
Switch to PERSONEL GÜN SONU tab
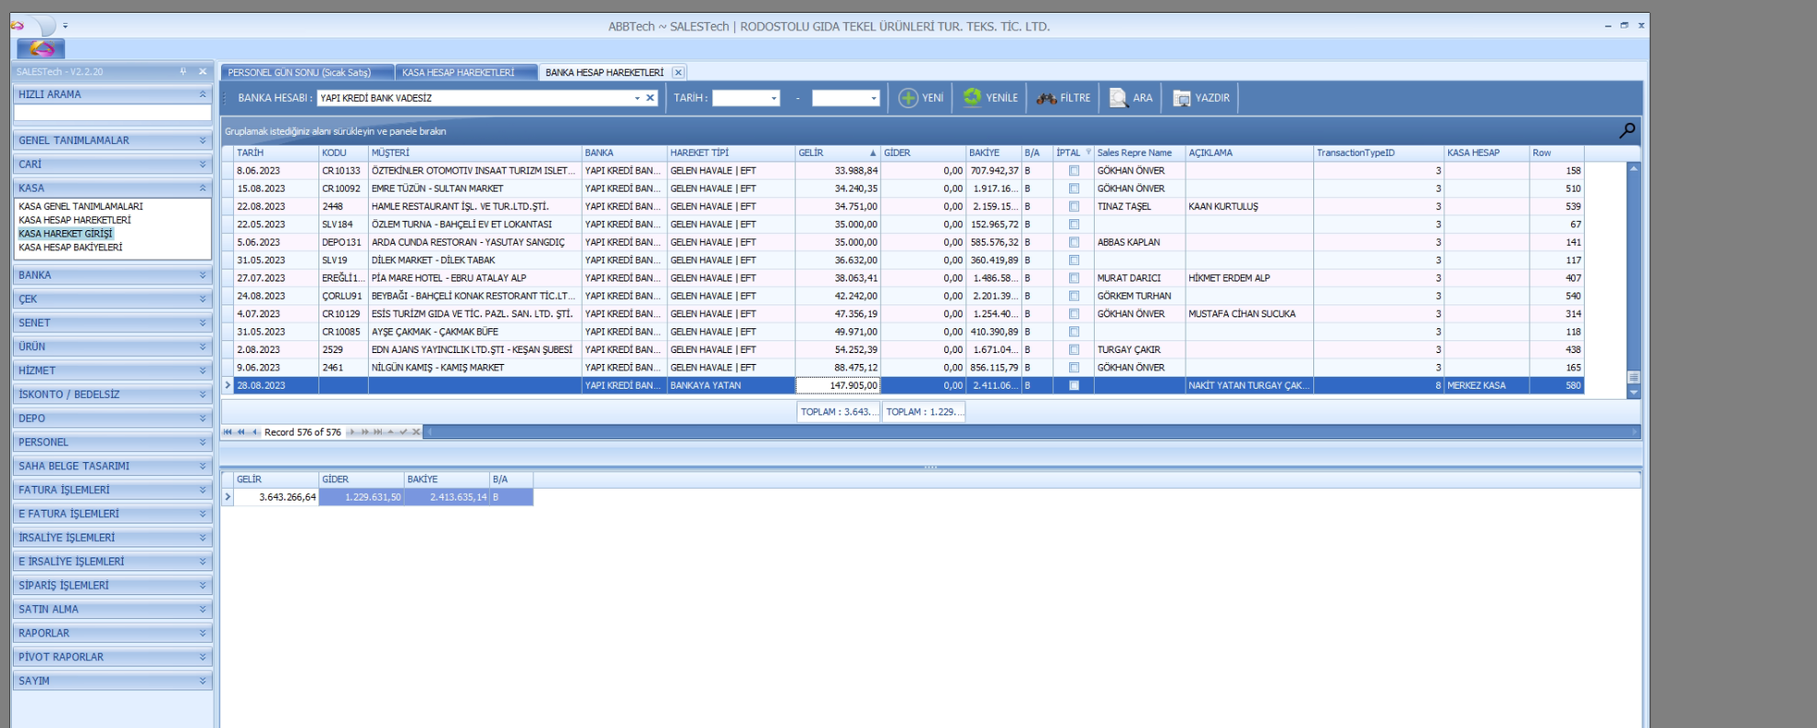point(299,72)
